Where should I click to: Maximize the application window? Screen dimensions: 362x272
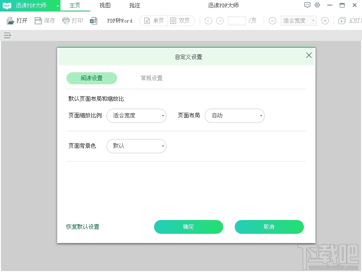click(342, 5)
